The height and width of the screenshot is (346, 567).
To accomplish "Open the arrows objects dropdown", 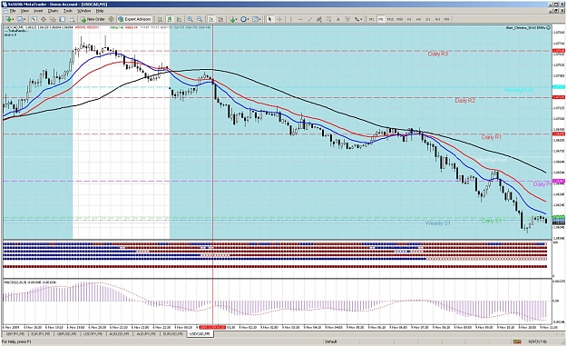I will (x=358, y=19).
